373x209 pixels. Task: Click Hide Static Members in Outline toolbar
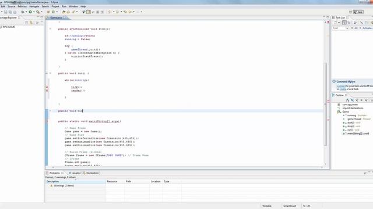pos(357,100)
